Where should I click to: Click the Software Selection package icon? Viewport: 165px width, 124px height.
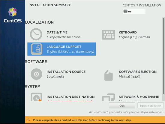109,75
